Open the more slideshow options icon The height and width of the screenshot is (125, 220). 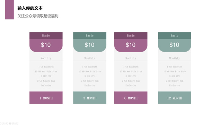pyautogui.click(x=17, y=124)
